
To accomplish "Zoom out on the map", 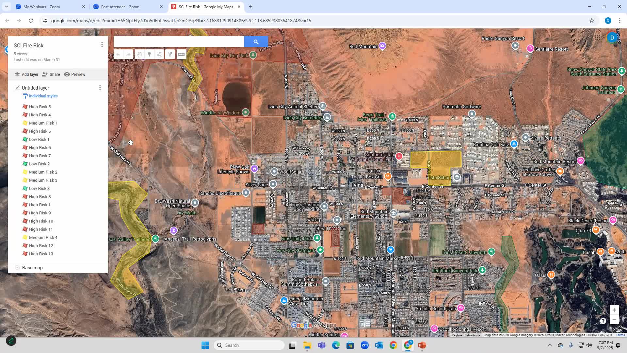I will click(x=614, y=320).
